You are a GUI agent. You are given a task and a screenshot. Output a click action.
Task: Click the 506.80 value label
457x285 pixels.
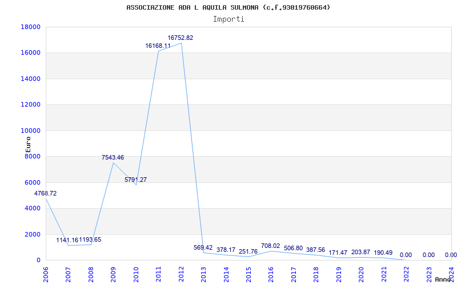click(x=293, y=249)
